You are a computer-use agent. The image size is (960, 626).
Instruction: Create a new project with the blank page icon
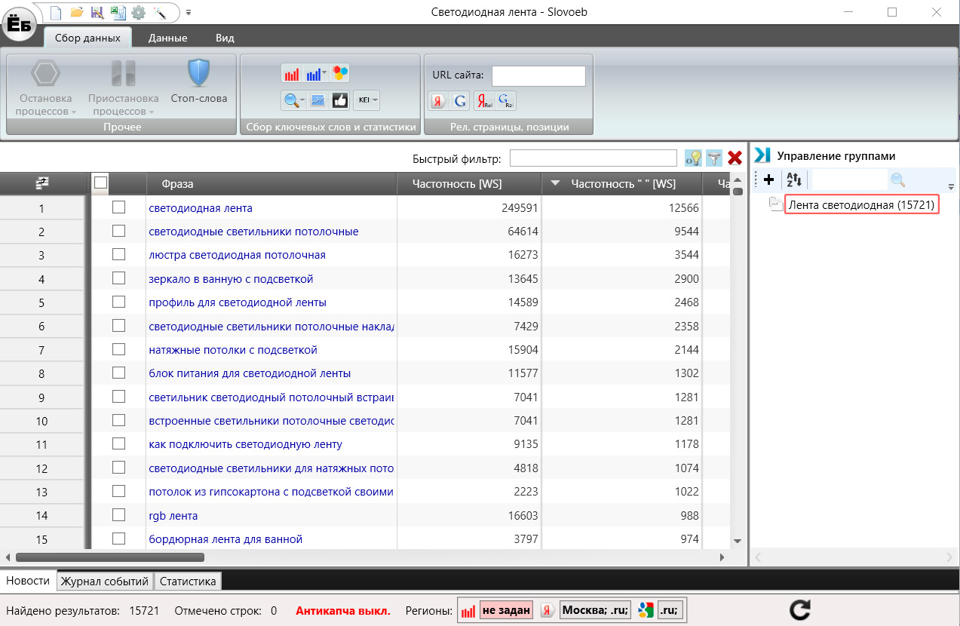tap(57, 12)
